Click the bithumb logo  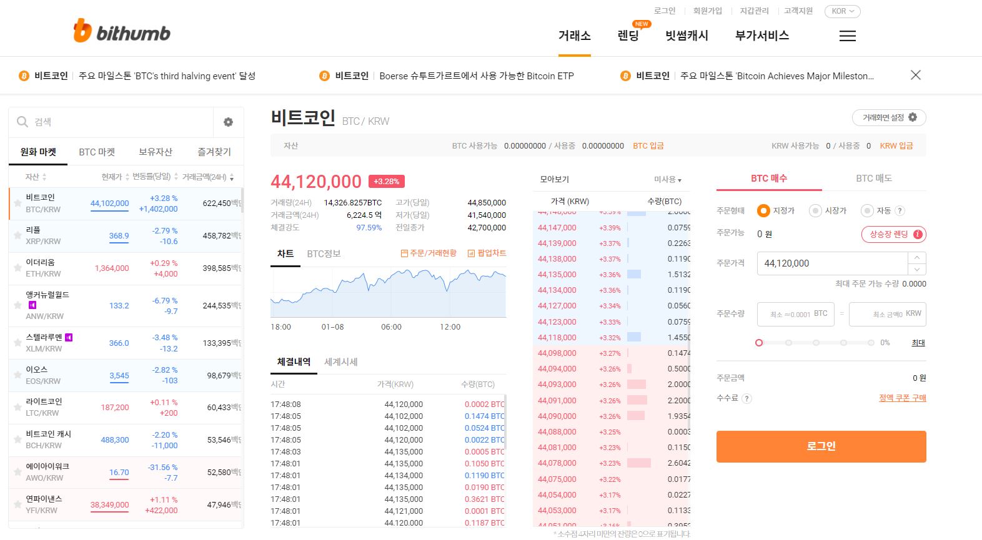tap(122, 31)
